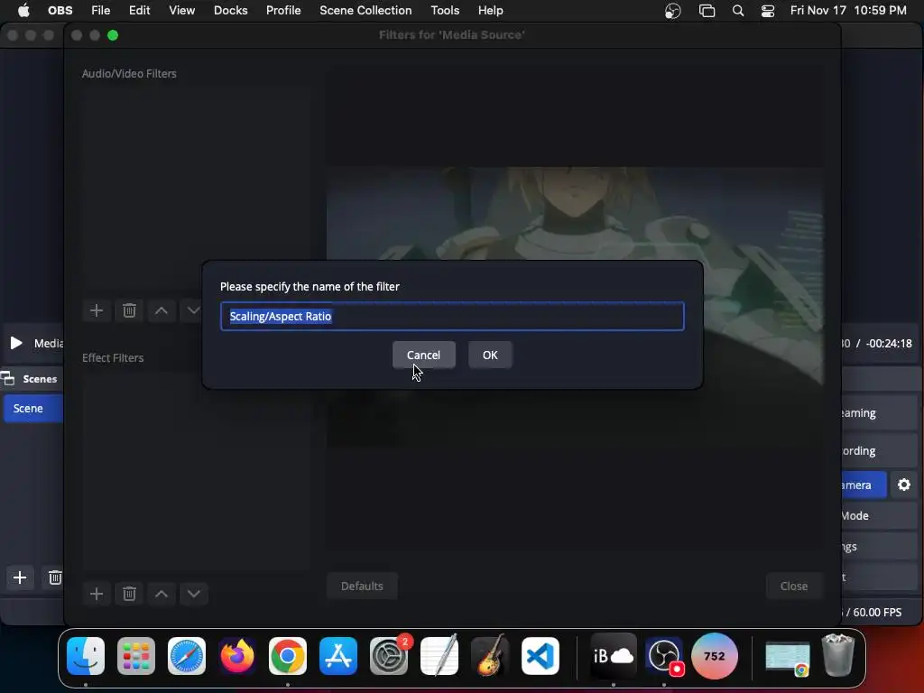Move Effect filter up

click(x=162, y=594)
